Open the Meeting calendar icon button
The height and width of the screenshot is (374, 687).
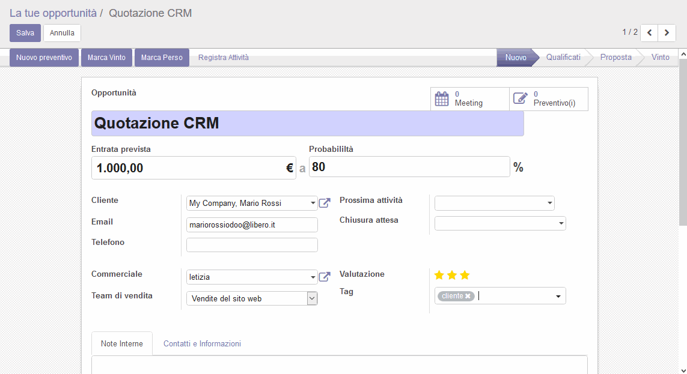click(442, 98)
